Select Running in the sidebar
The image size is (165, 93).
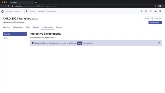[15, 34]
